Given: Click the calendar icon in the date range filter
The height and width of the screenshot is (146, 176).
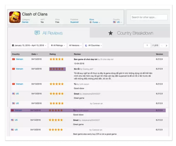Looking at the screenshot, I should tap(13, 45).
